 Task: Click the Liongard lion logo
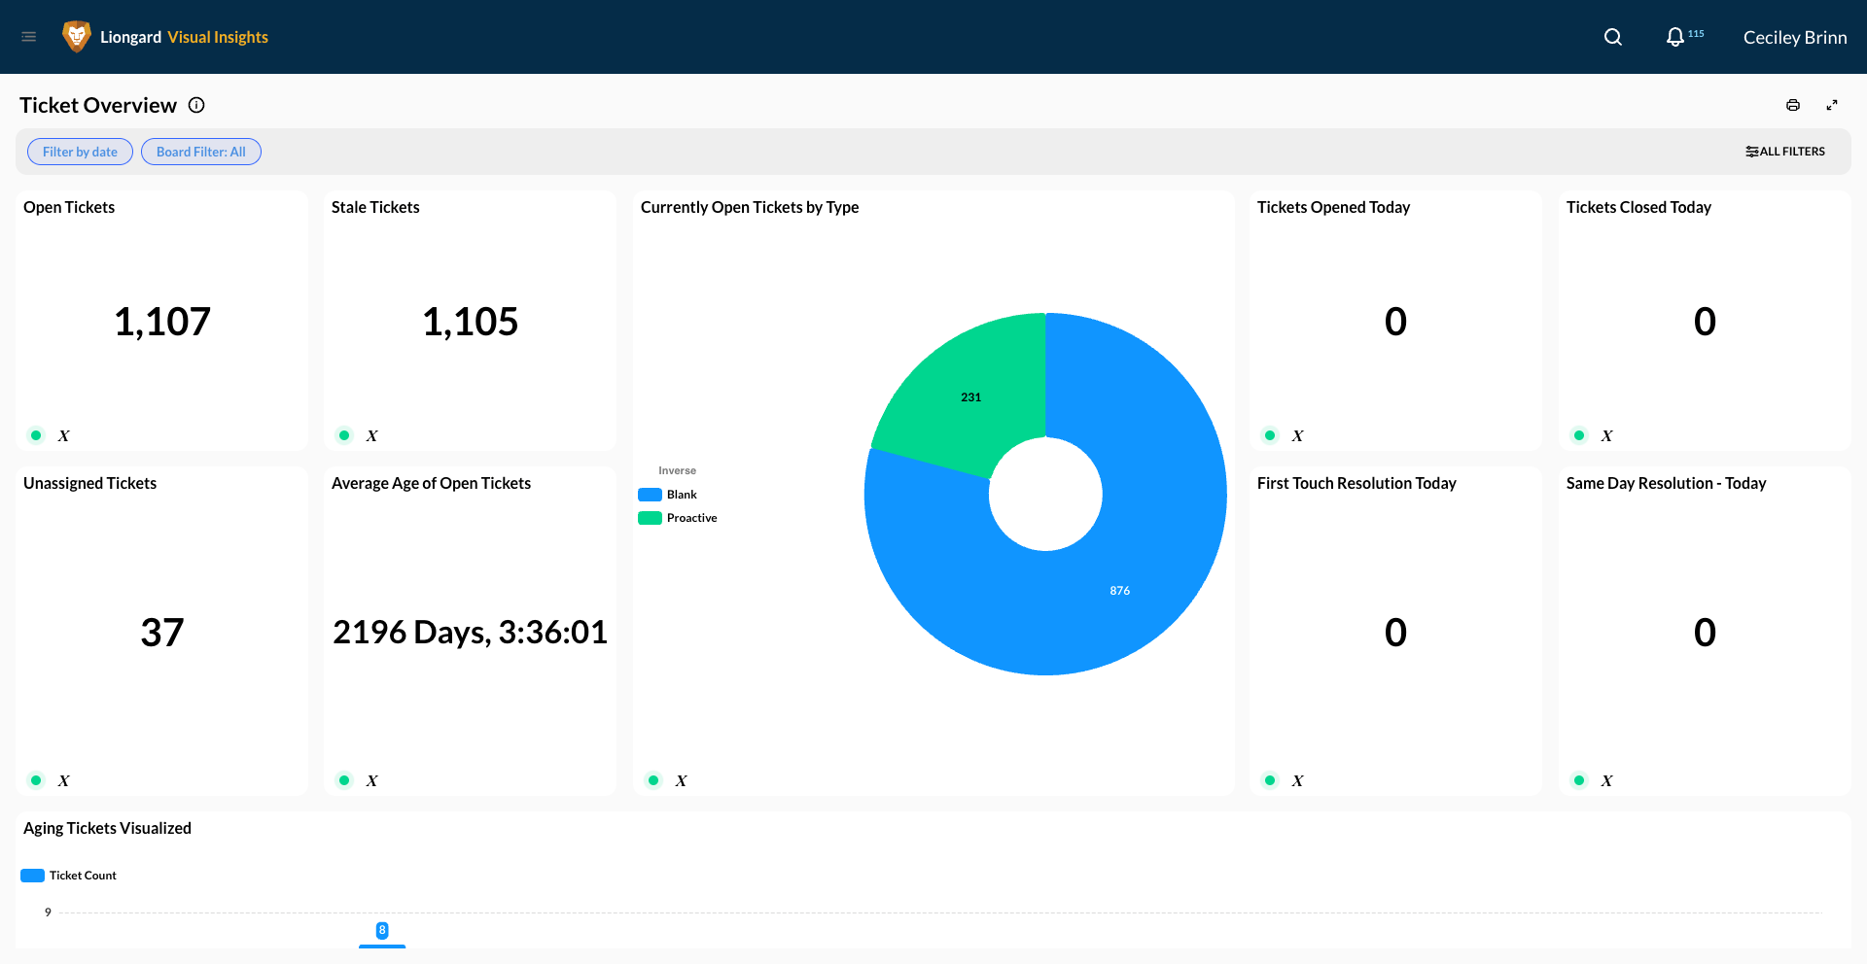pos(76,37)
